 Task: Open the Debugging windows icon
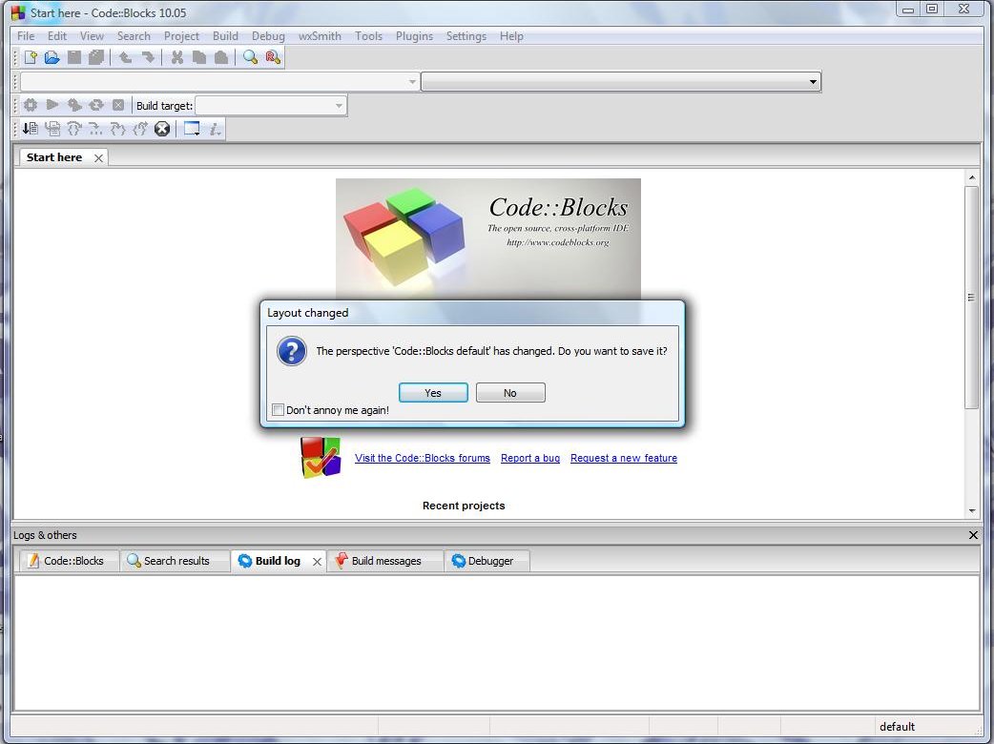(x=192, y=129)
